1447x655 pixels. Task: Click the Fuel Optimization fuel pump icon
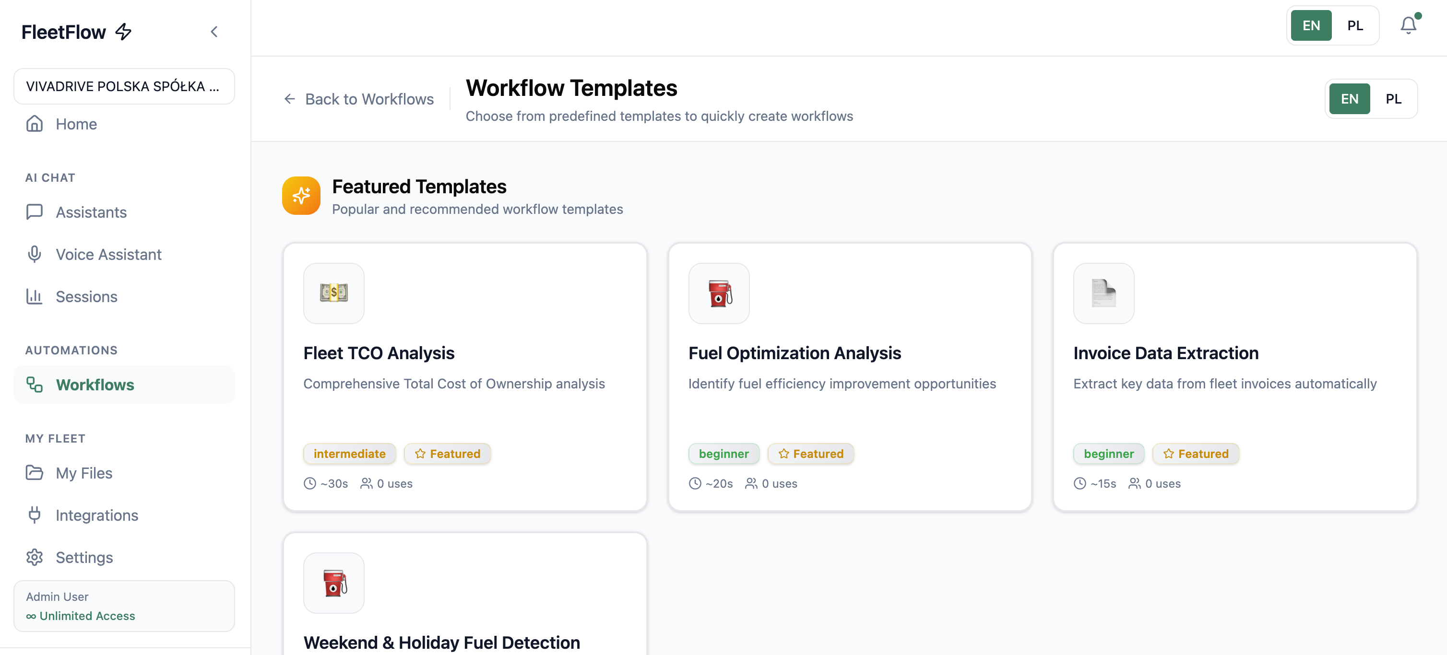[x=718, y=293]
